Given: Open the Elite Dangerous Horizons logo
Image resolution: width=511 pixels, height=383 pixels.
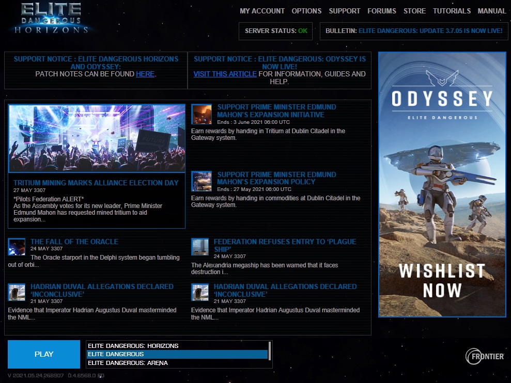Looking at the screenshot, I should click(51, 18).
